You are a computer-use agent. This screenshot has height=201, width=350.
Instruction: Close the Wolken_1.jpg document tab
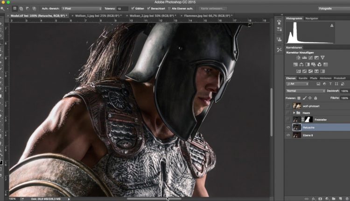[x=72, y=15]
